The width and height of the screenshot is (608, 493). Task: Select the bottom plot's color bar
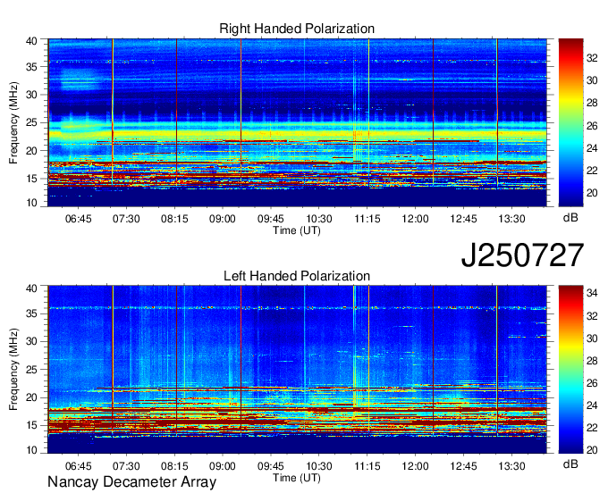pos(570,370)
